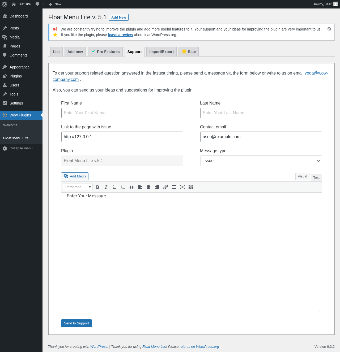Viewport: 340px width, 352px height.
Task: Open the leave a review link
Action: (x=120, y=35)
